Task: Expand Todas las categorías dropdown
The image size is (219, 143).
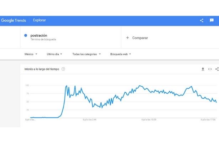Action: [87, 54]
